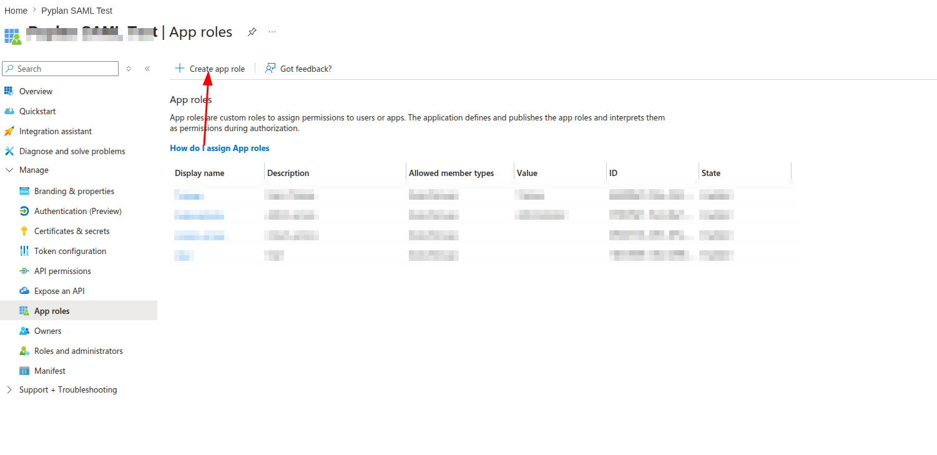Click the plus icon for Create app role

tap(180, 68)
